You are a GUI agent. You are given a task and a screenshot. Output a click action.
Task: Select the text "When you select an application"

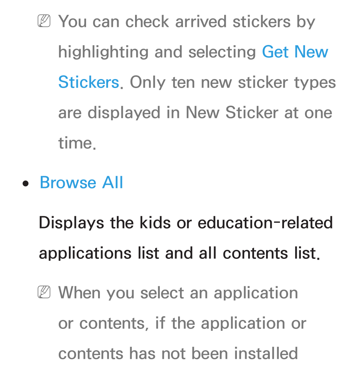click(178, 293)
